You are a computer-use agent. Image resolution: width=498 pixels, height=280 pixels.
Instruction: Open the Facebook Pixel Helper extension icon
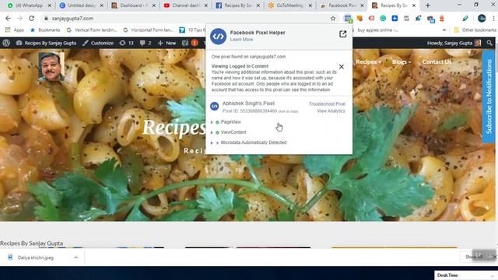pos(348,19)
